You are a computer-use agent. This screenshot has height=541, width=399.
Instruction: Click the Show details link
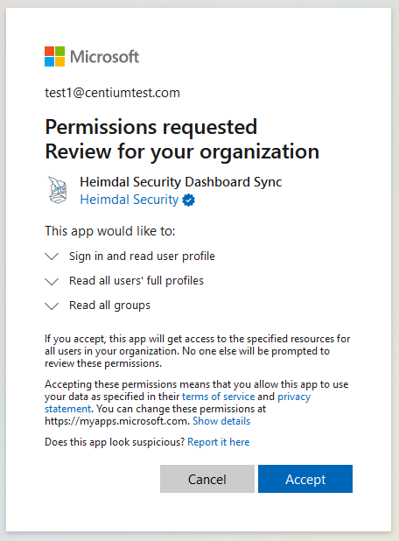pos(221,421)
